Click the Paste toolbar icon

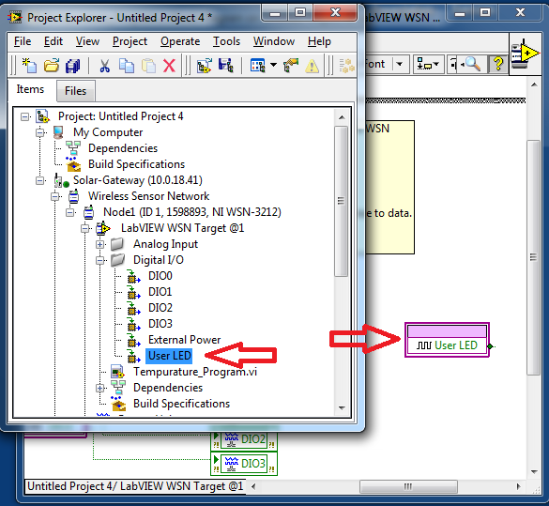click(x=148, y=66)
